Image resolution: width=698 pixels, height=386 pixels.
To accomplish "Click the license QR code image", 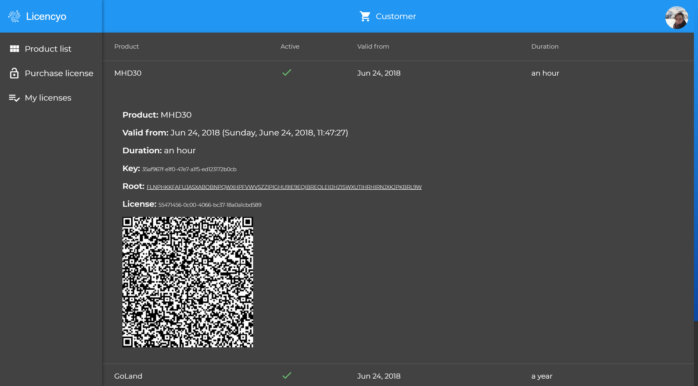I will [188, 282].
